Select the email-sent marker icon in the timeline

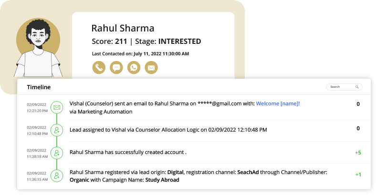coord(57,107)
